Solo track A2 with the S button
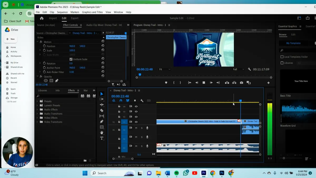The height and width of the screenshot is (178, 316). click(142, 137)
